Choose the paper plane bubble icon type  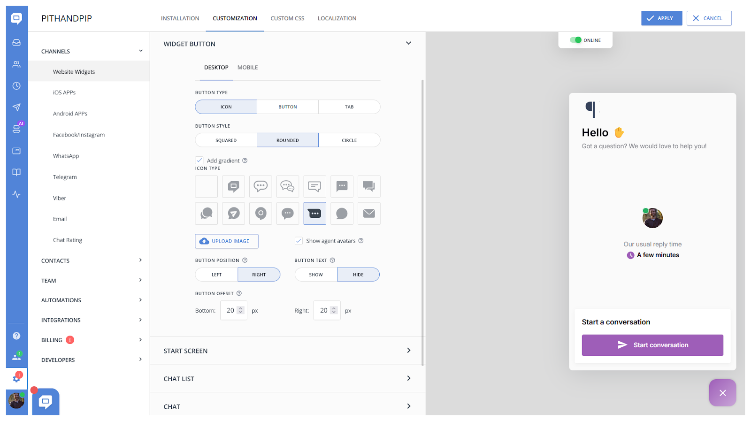pyautogui.click(x=233, y=214)
